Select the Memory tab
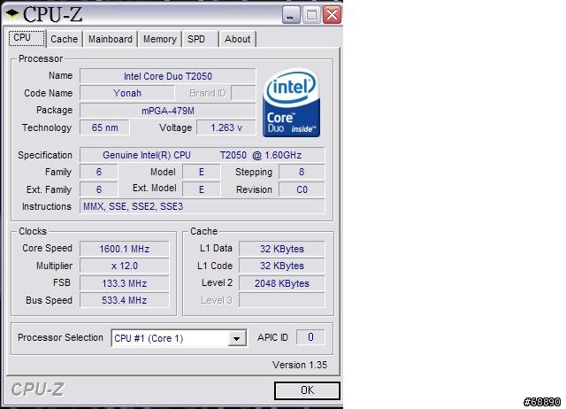The height and width of the screenshot is (409, 566). point(160,39)
